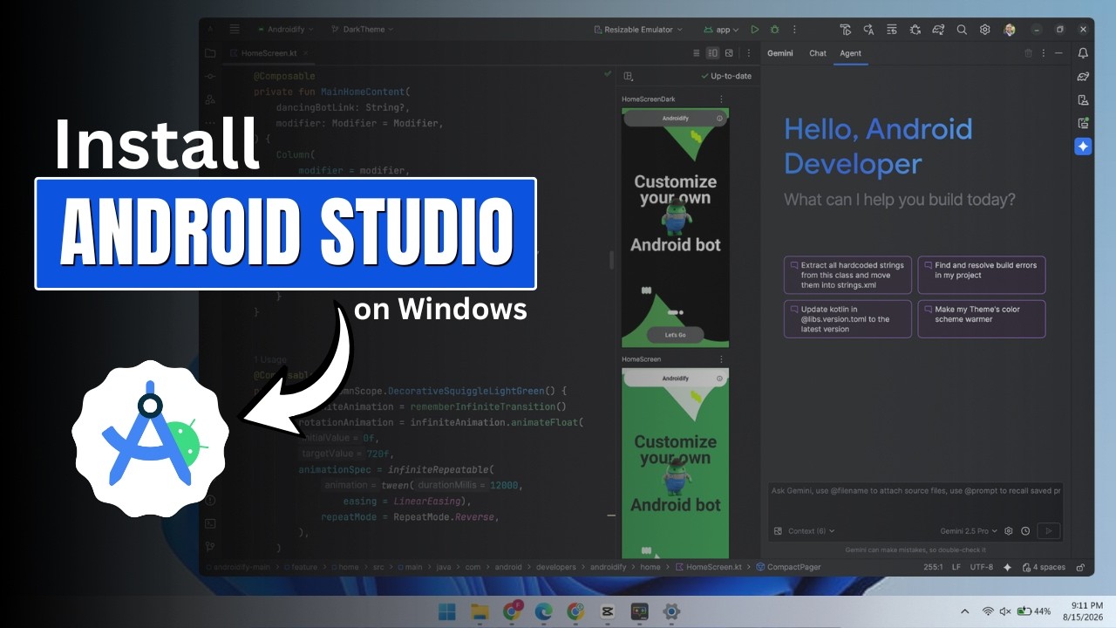The height and width of the screenshot is (628, 1116).
Task: Switch to the Chat tab
Action: tap(818, 53)
